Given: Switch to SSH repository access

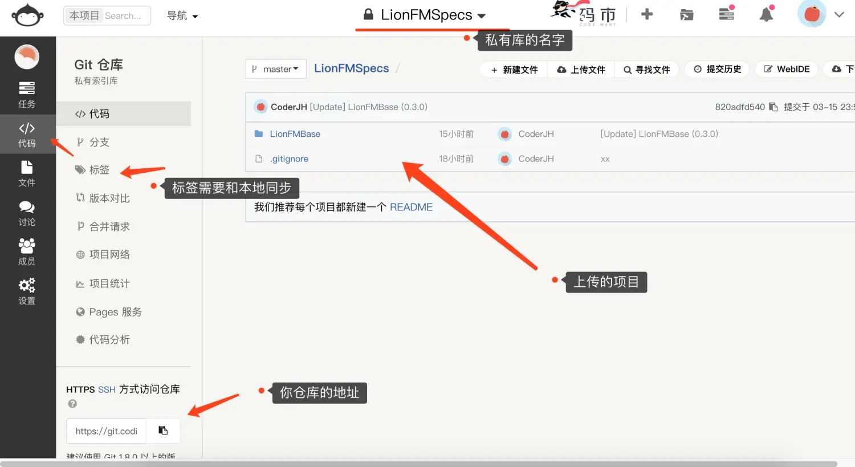Looking at the screenshot, I should (x=107, y=389).
